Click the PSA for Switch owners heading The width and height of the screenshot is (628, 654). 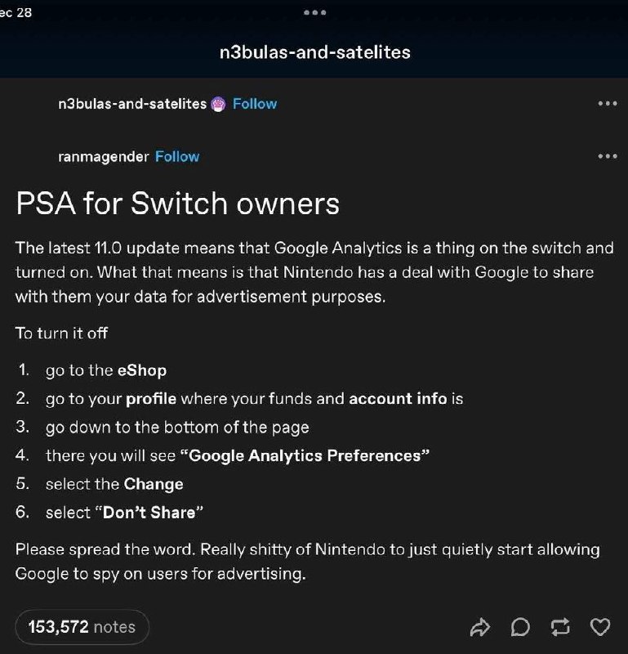[x=177, y=204]
